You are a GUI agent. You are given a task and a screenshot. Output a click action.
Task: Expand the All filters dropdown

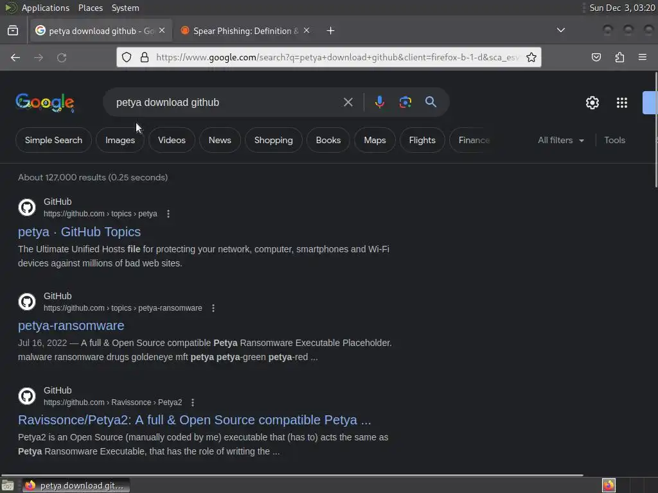pyautogui.click(x=560, y=140)
